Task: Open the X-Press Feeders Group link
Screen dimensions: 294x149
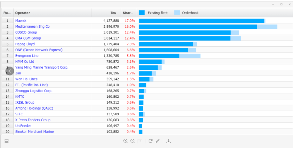Action: pos(33,120)
